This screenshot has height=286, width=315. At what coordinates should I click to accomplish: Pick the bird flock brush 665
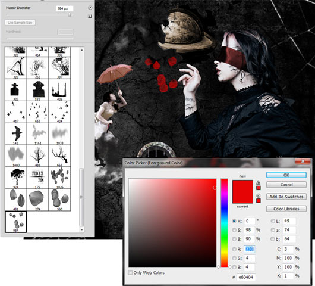pyautogui.click(x=37, y=112)
